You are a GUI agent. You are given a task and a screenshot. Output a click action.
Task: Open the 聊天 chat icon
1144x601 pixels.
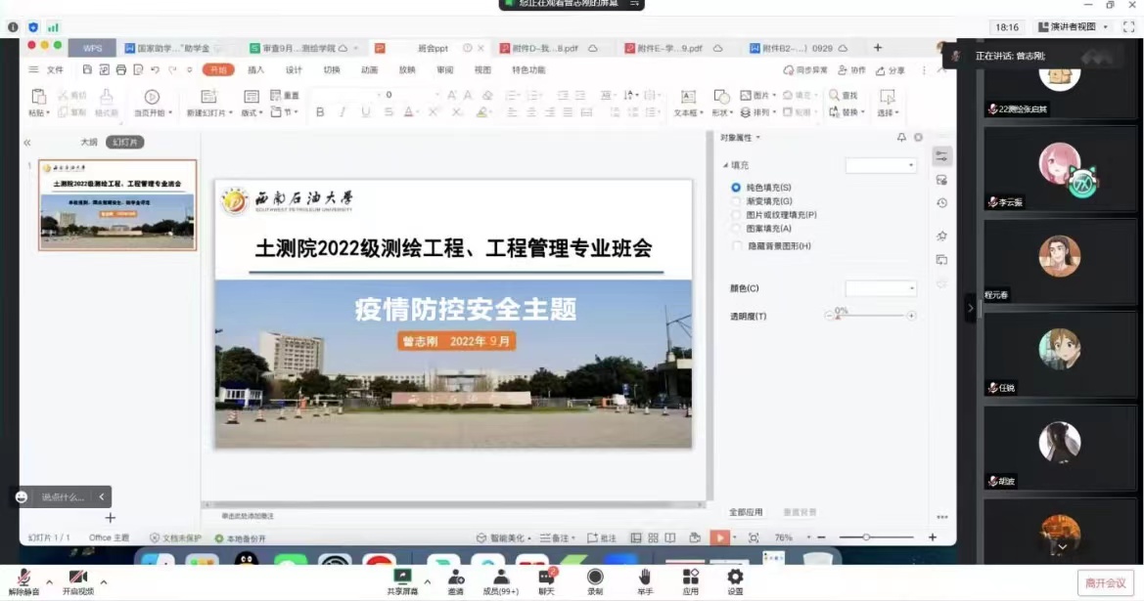click(x=546, y=578)
